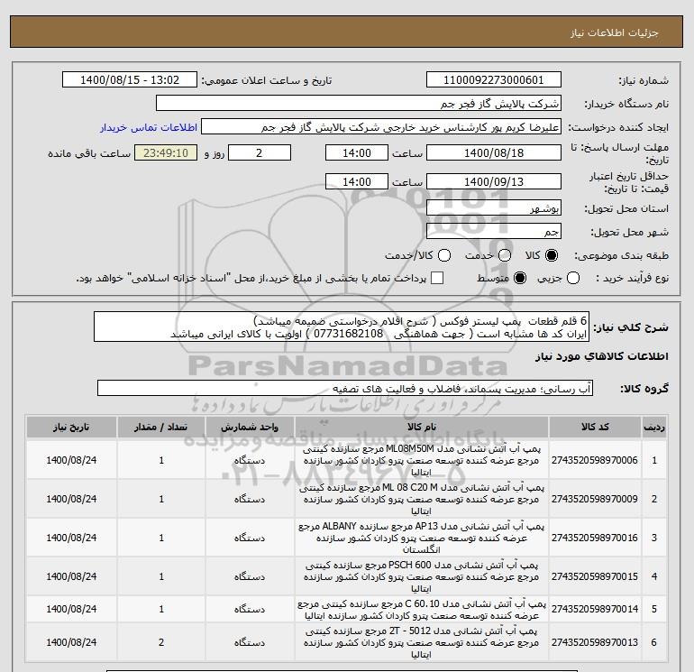Click remaining time field 23:49:10

[166, 153]
